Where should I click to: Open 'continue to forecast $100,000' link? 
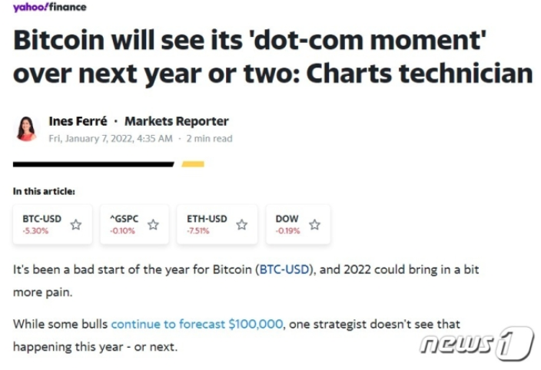coord(197,324)
